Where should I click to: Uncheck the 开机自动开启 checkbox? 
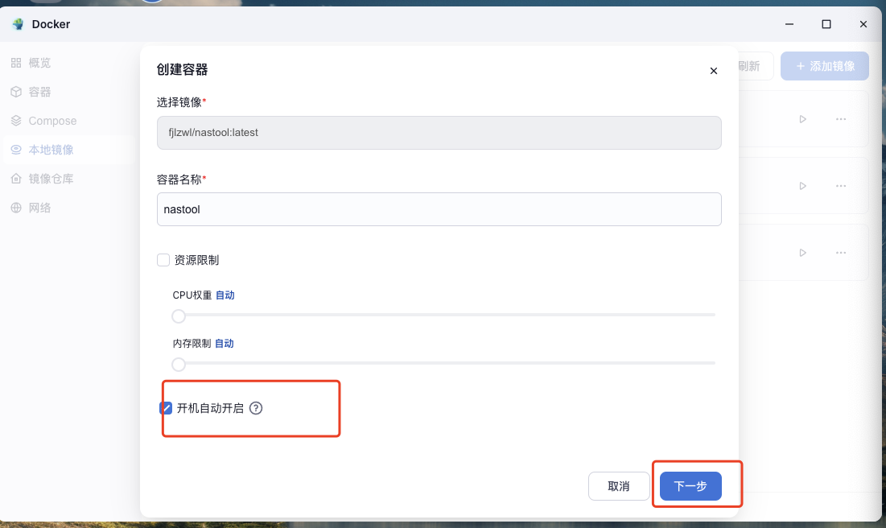[x=166, y=408]
